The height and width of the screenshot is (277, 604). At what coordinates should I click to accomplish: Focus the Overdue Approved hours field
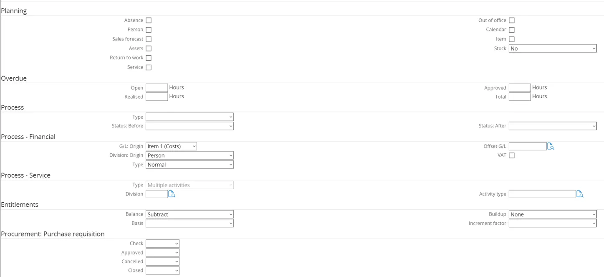click(x=520, y=88)
